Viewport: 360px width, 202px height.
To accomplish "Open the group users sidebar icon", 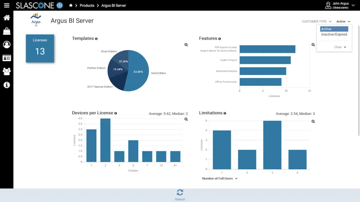I will tap(7, 71).
